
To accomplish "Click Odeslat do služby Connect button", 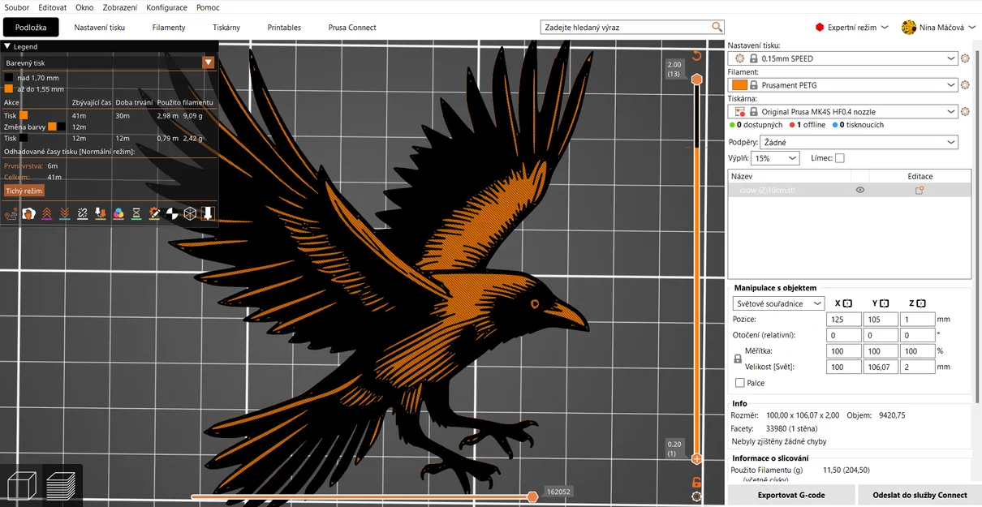I will [920, 495].
